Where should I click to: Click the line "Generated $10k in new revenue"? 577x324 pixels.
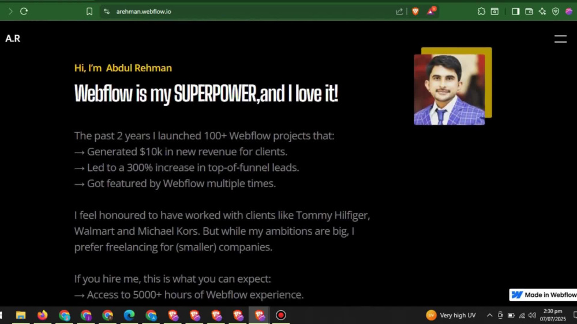[181, 151]
